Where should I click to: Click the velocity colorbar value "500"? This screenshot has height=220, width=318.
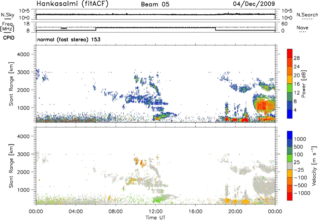(299, 147)
